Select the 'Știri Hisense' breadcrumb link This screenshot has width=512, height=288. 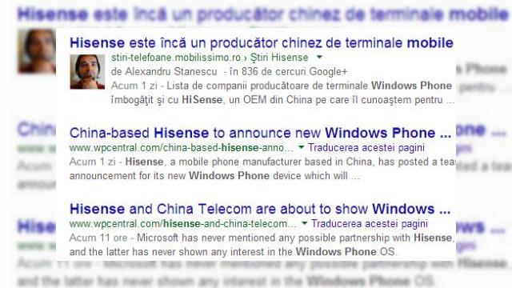pyautogui.click(x=279, y=58)
